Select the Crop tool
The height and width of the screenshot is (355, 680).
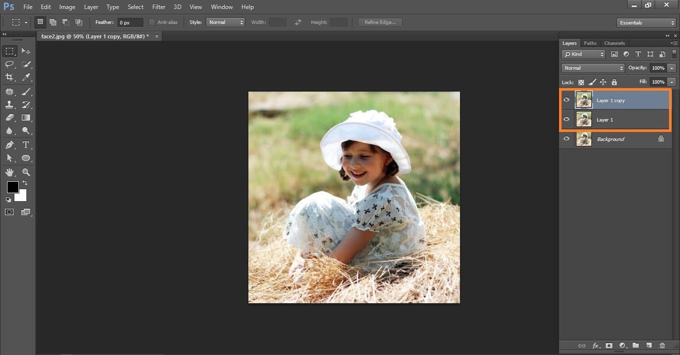click(9, 77)
